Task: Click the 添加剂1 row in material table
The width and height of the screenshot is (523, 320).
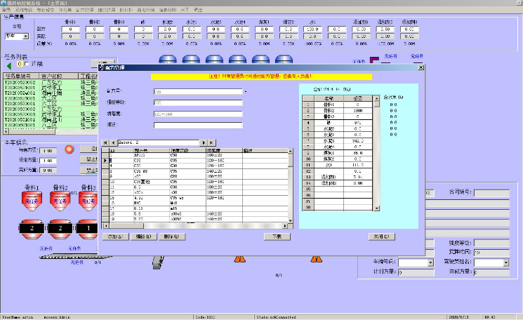Action: pos(337,177)
